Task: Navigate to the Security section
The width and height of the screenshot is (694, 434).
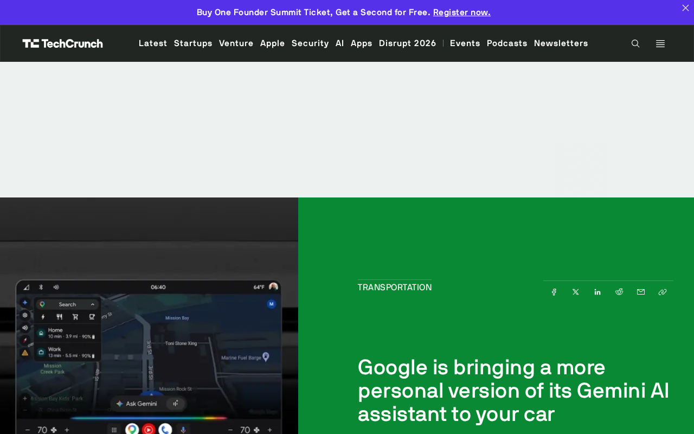Action: 310,43
